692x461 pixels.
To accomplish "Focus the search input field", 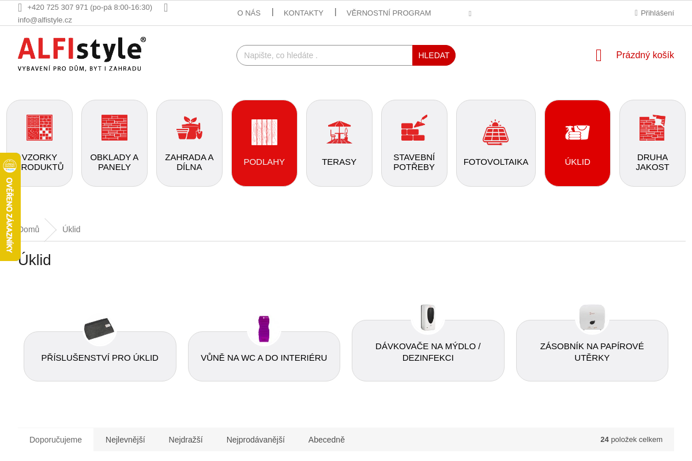I will click(325, 55).
